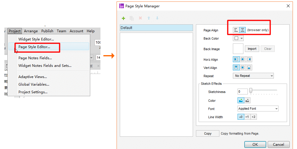
Task: Set Horz Align to right
Action: (249, 59)
